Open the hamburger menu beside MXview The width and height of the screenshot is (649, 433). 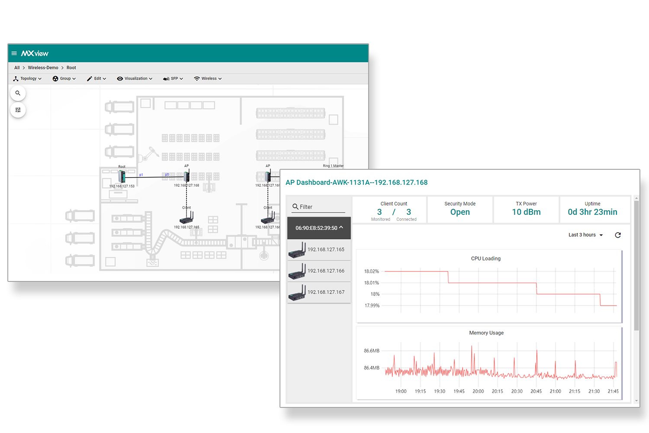click(x=14, y=53)
